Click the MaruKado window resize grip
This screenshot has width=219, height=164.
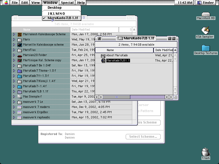pos(175,97)
